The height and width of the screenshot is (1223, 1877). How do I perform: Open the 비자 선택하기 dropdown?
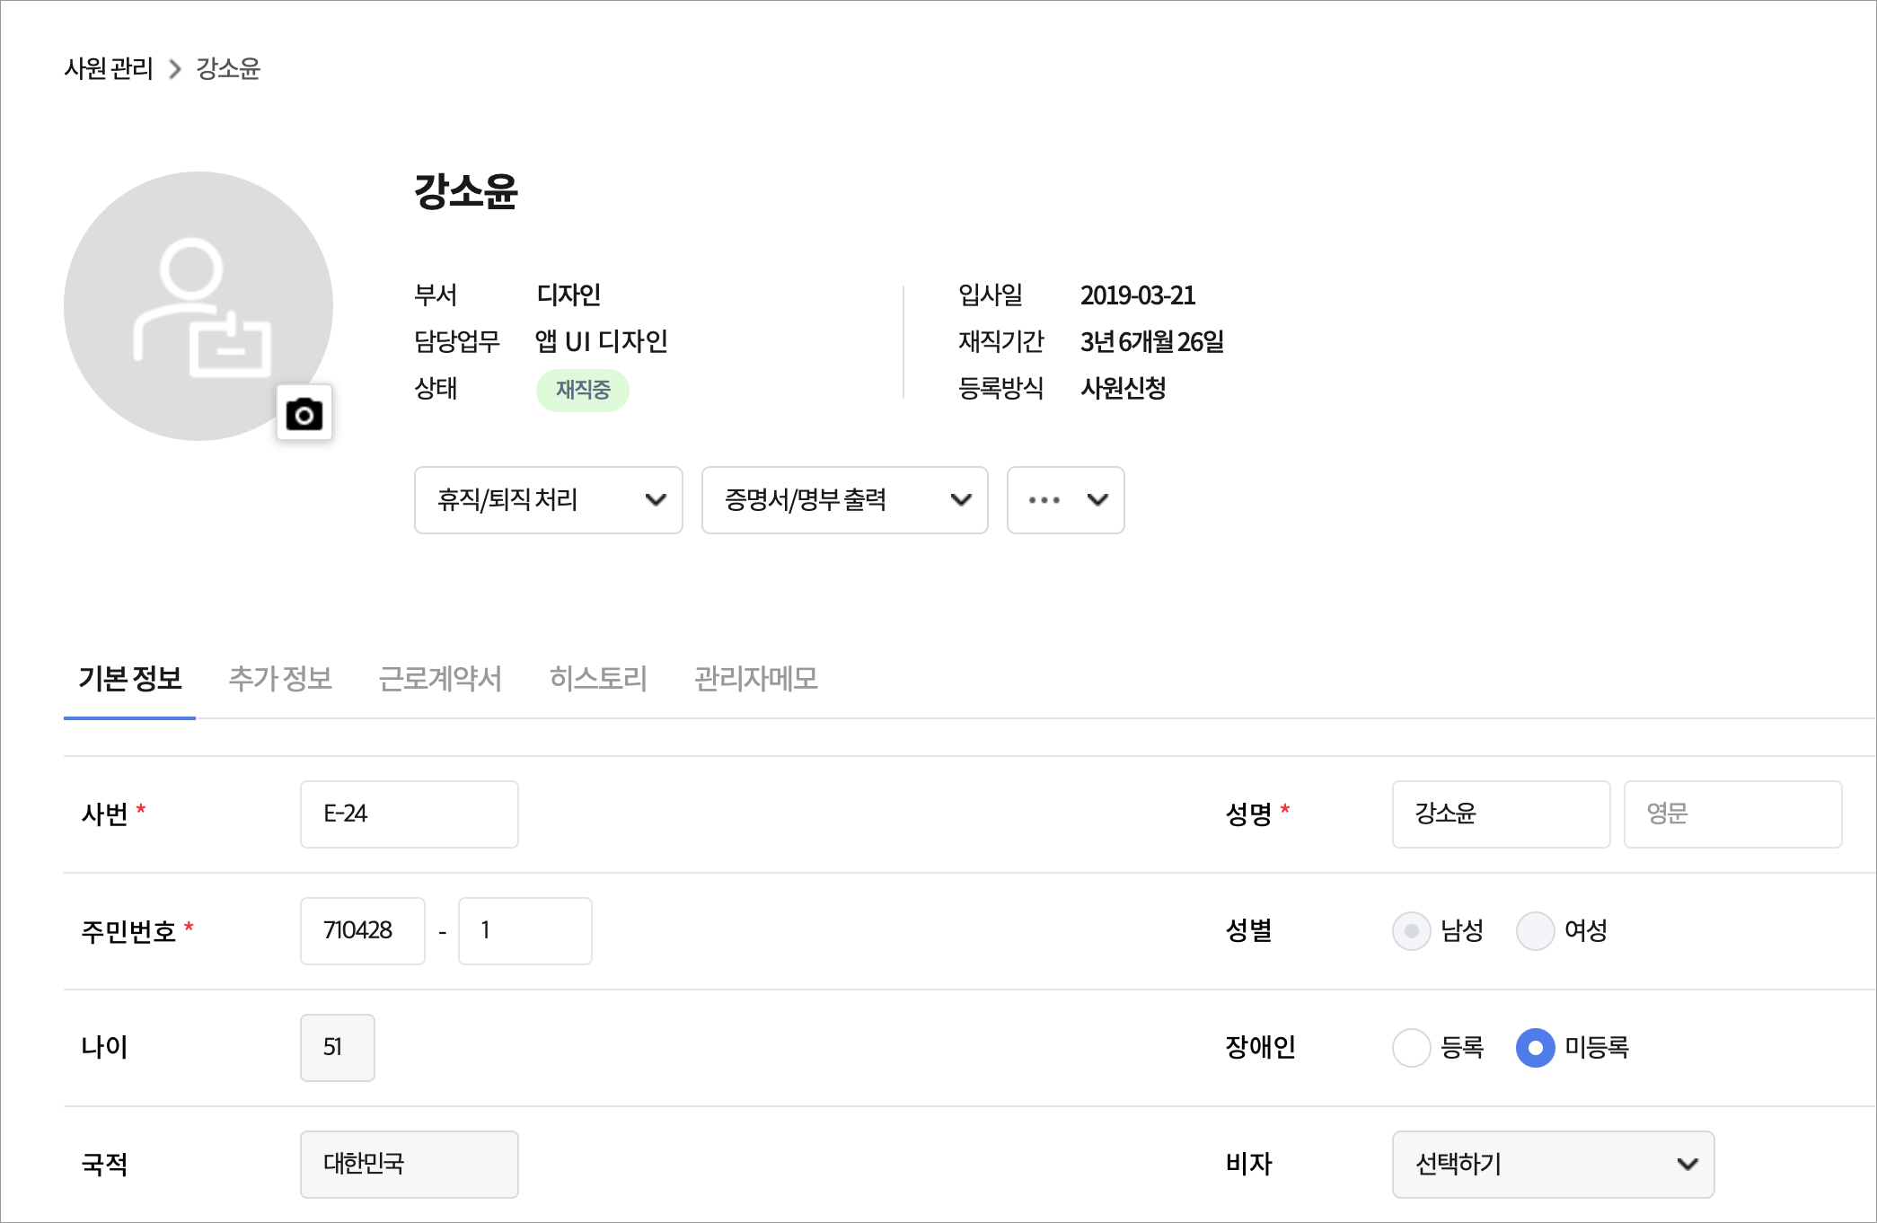click(x=1552, y=1165)
